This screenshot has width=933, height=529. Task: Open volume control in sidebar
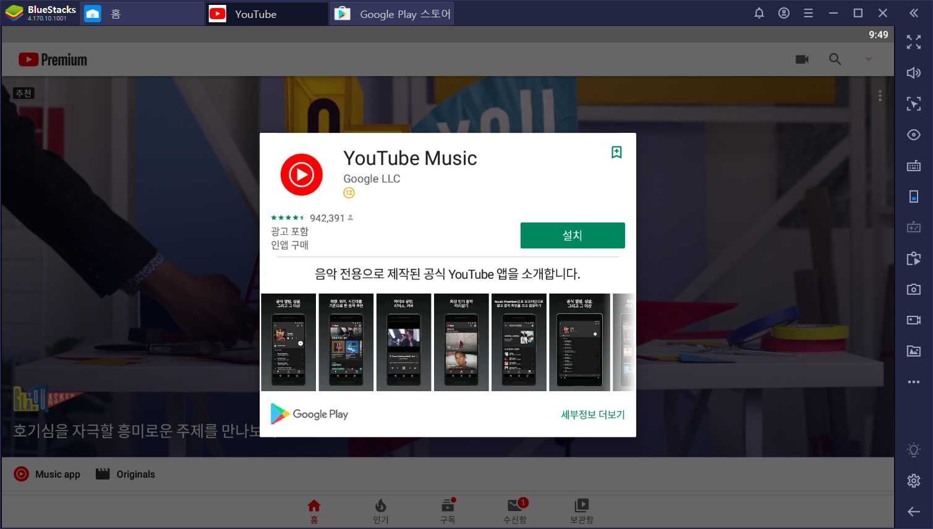[x=914, y=73]
